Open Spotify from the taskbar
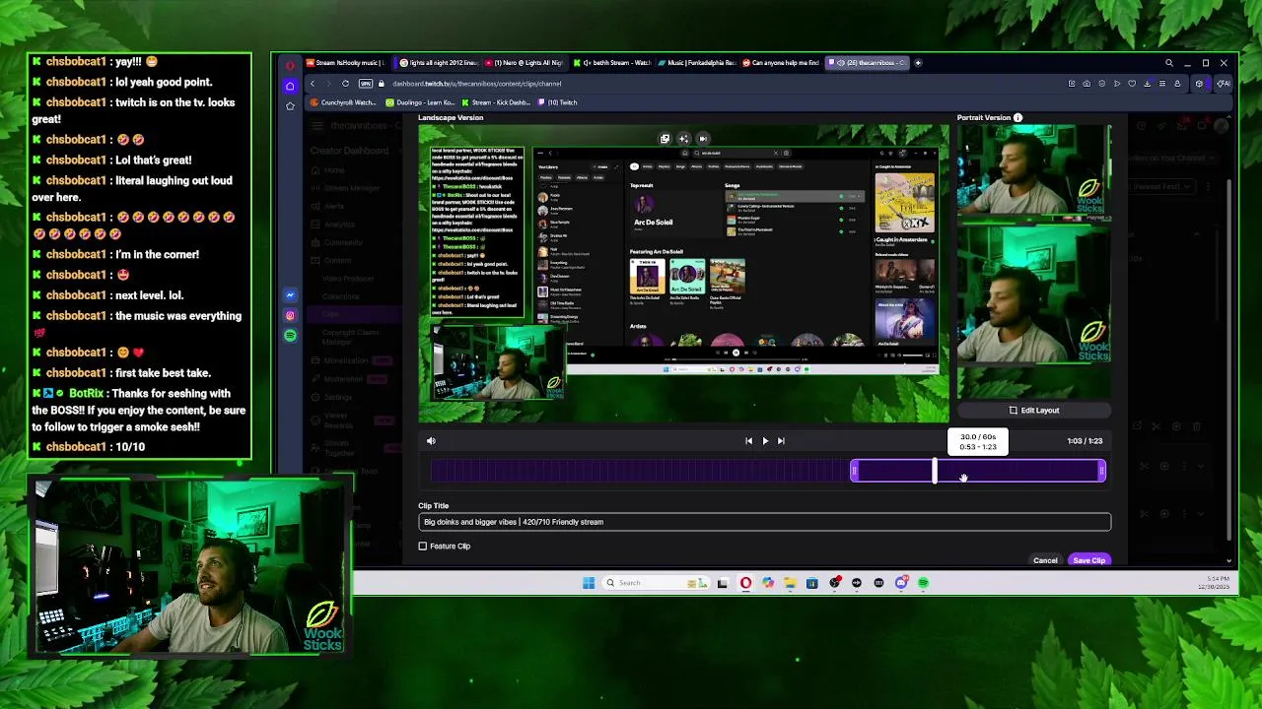 click(x=923, y=583)
